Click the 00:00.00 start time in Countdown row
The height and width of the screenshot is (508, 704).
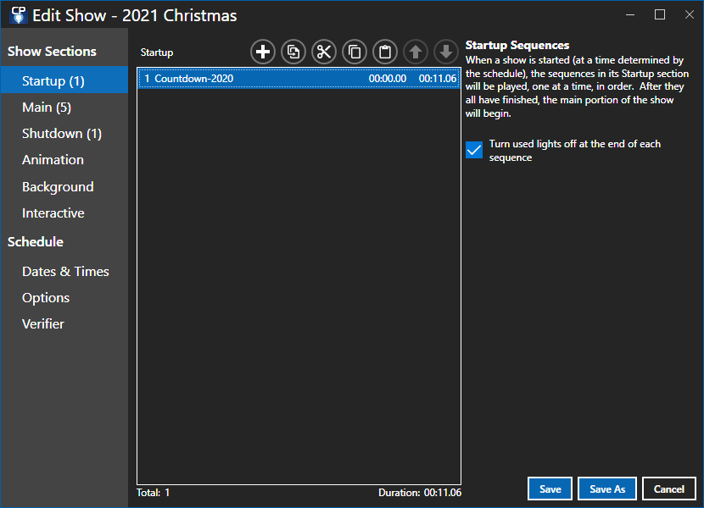pos(388,79)
